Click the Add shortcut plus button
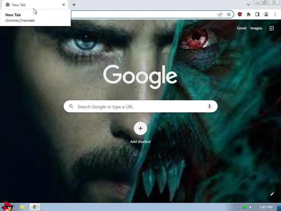The height and width of the screenshot is (211, 281). 140,128
